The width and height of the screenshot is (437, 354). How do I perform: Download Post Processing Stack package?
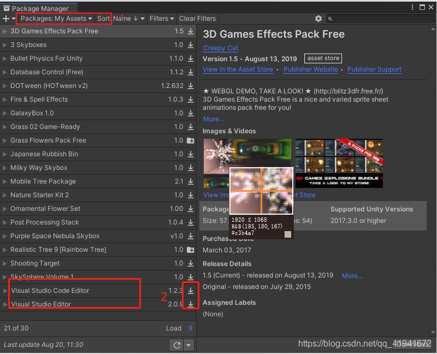191,222
